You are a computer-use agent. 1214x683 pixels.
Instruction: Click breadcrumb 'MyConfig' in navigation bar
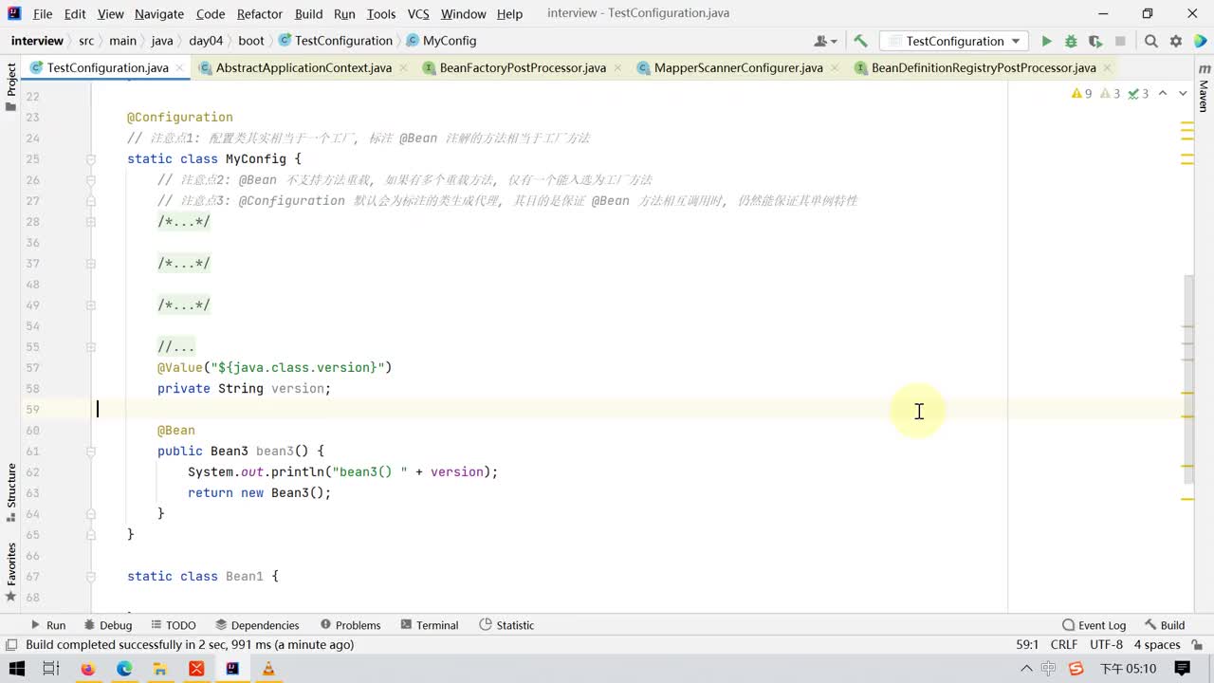441,41
